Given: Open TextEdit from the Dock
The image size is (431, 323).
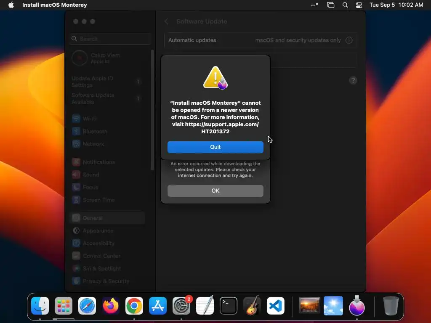Looking at the screenshot, I should [205, 306].
